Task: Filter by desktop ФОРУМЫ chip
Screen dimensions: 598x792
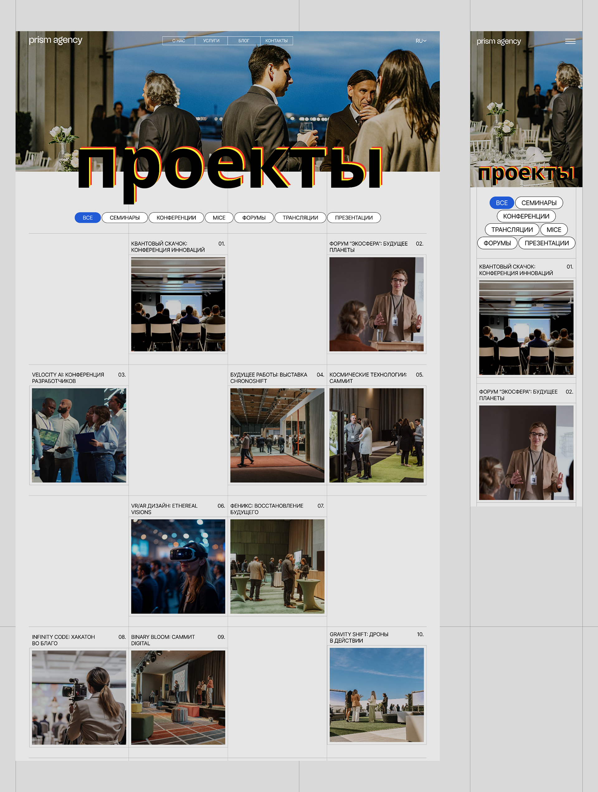Action: [254, 218]
